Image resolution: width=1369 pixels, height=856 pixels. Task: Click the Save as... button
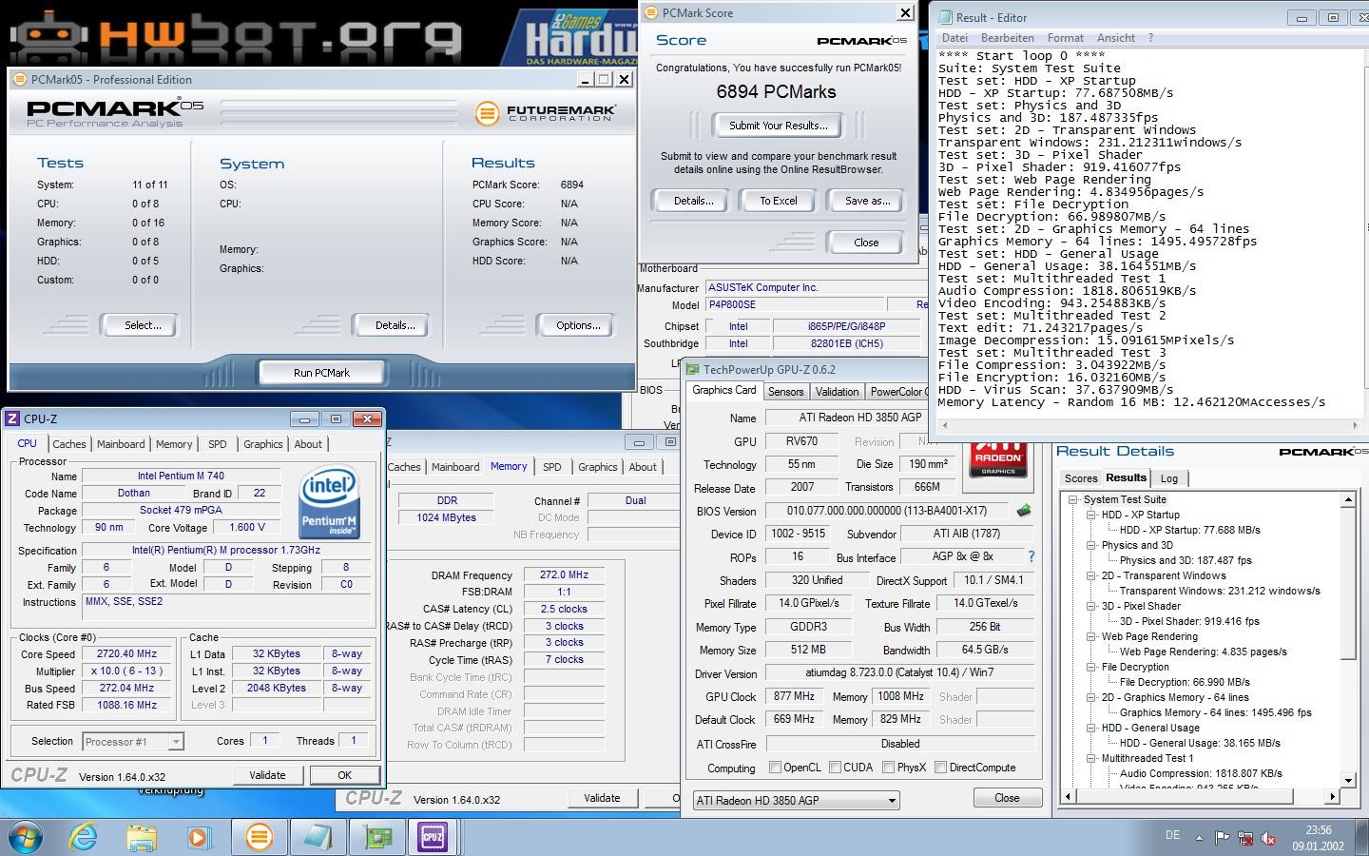[x=867, y=201]
